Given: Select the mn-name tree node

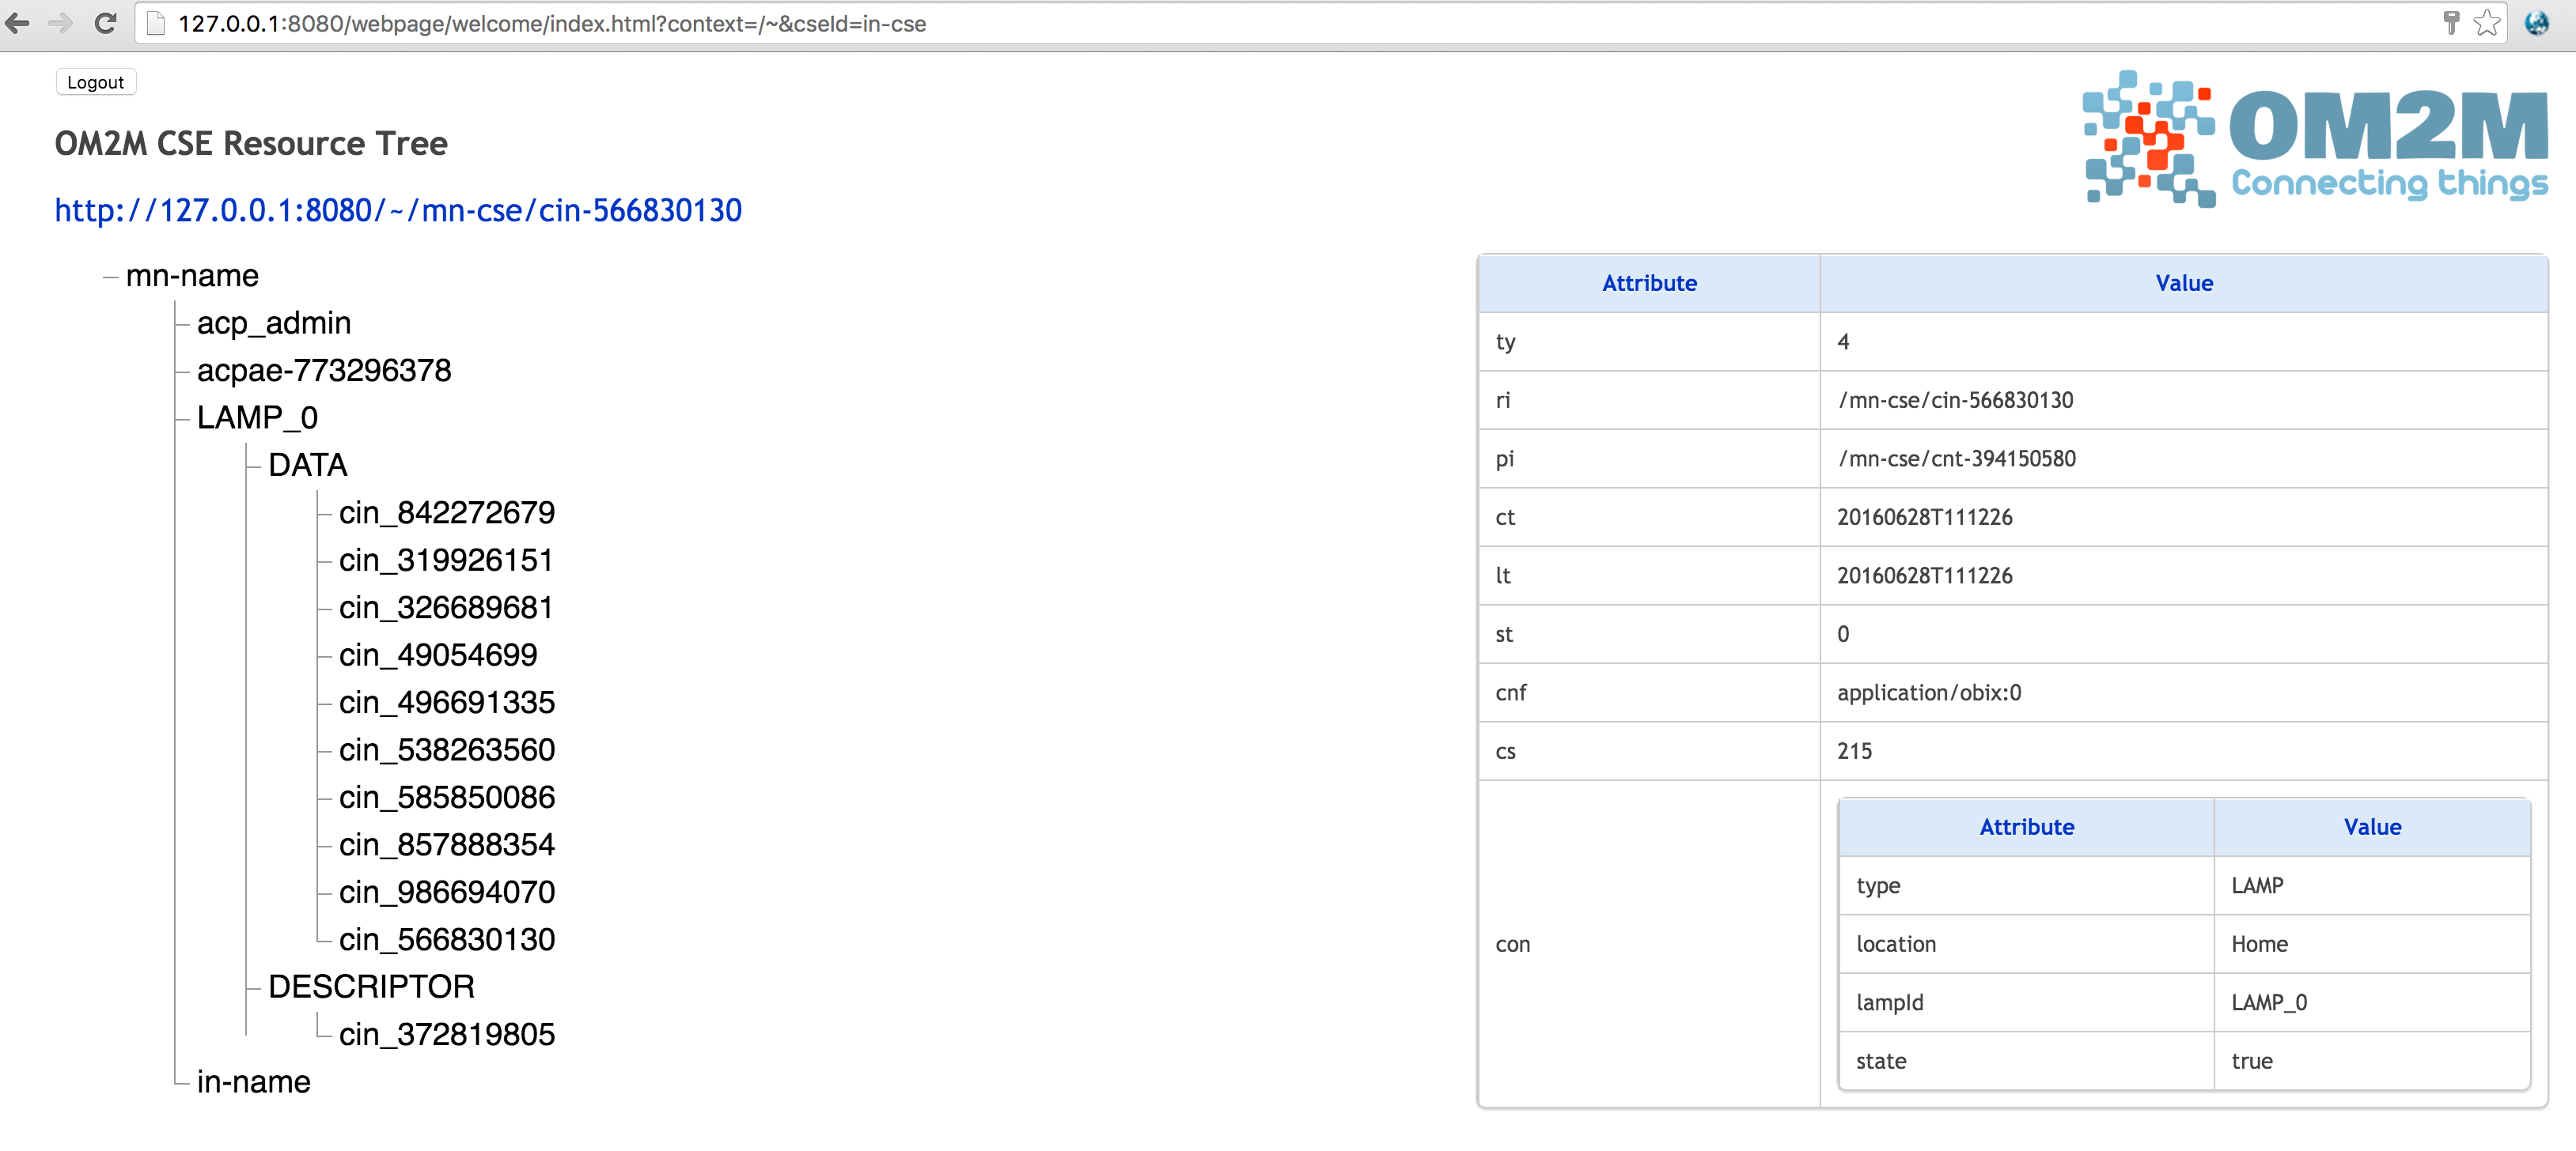Looking at the screenshot, I should (192, 276).
